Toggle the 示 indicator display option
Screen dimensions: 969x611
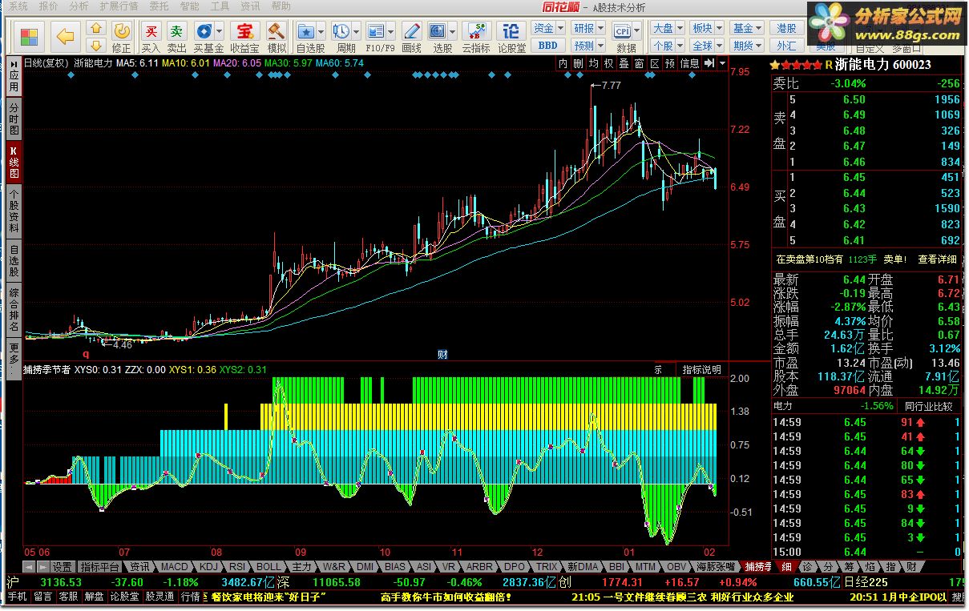pyautogui.click(x=658, y=370)
